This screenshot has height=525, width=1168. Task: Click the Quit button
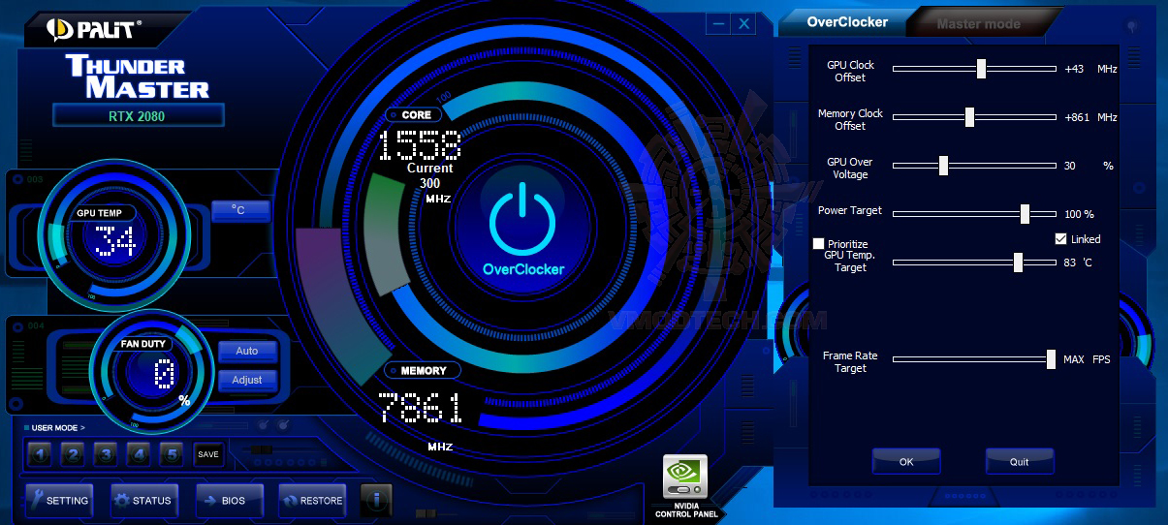pos(1020,462)
